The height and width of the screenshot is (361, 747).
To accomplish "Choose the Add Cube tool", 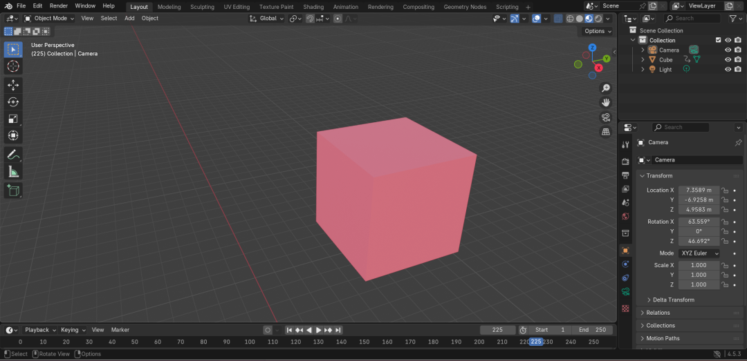I will point(13,191).
